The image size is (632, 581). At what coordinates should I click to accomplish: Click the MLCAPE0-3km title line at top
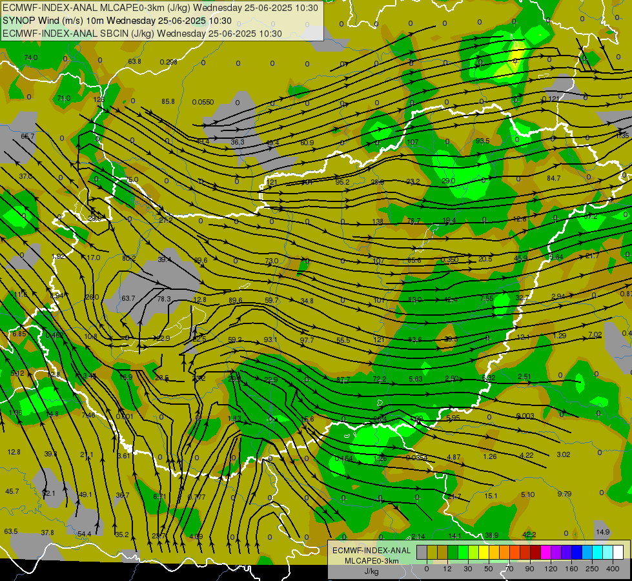tap(160, 8)
